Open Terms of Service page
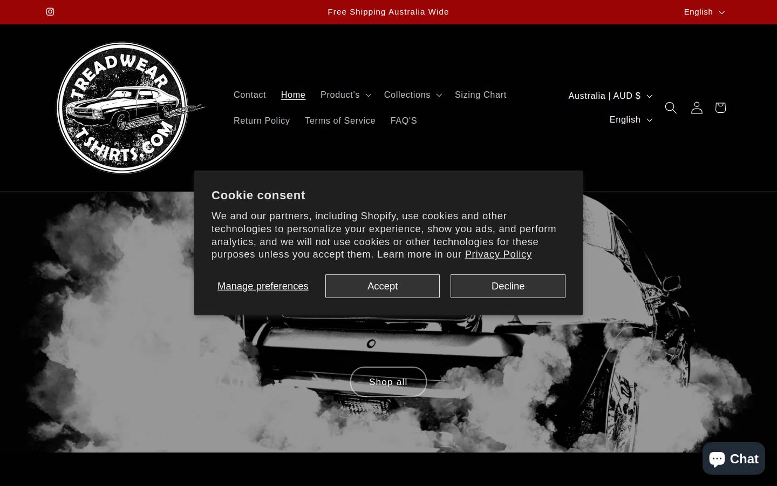The height and width of the screenshot is (486, 777). (340, 120)
